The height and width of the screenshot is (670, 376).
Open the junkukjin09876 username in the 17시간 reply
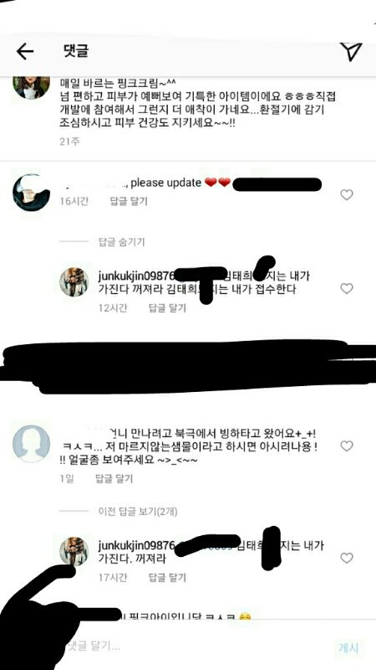136,546
